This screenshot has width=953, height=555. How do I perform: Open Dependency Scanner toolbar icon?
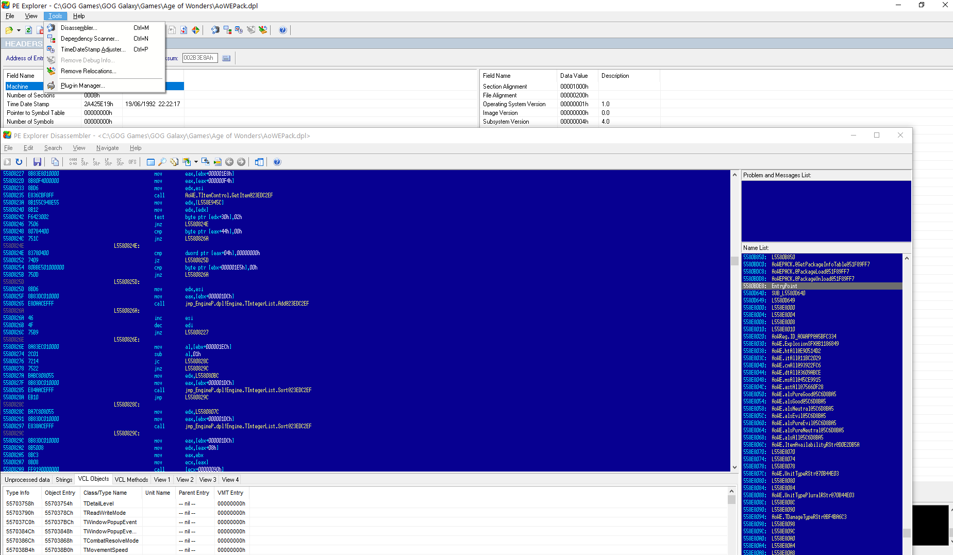227,30
